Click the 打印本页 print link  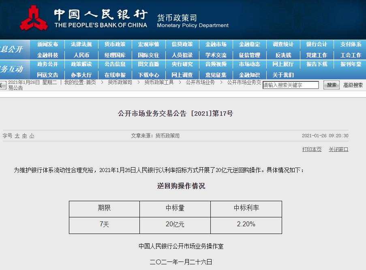[x=312, y=149]
